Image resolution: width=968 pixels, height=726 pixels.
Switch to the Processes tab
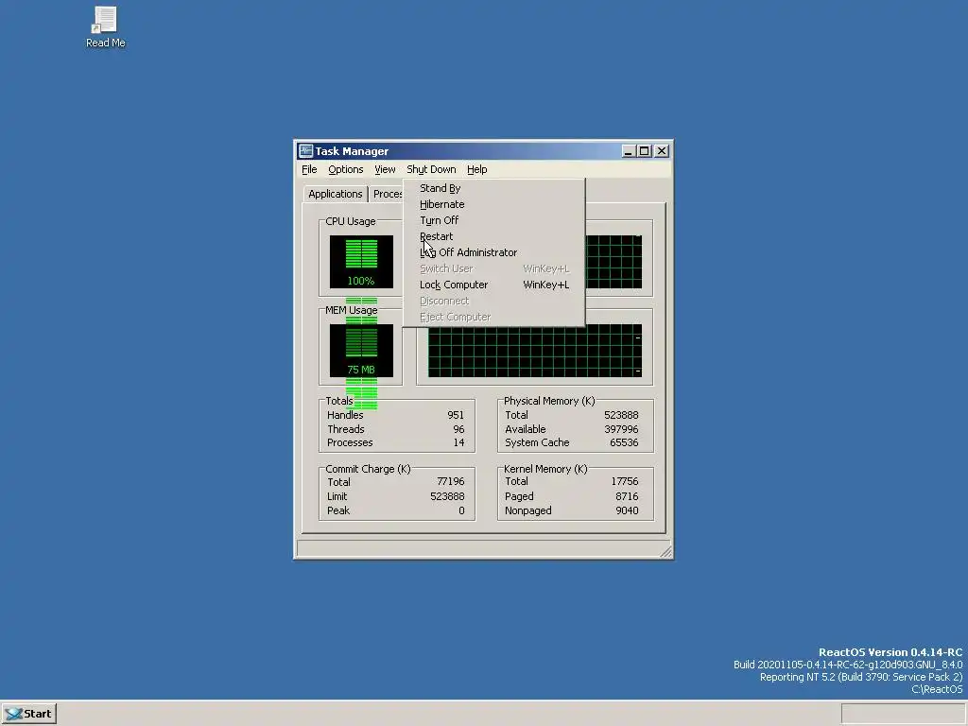(x=387, y=195)
